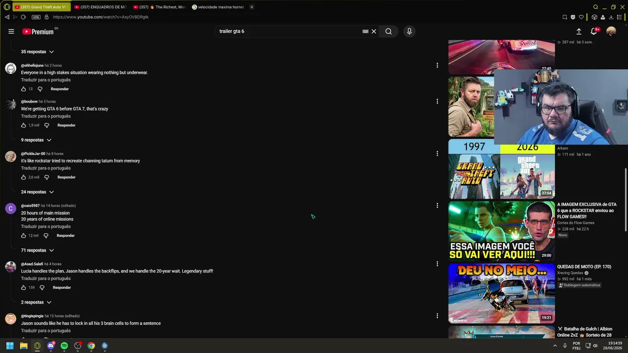Open the on-screen keyboard in search box
Viewport: 628px width, 353px height.
[x=366, y=31]
